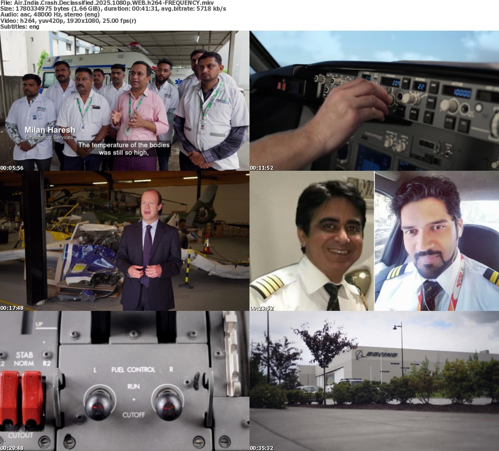
Task: Toggle the right (R) fuel control switch
Action: [x=169, y=402]
